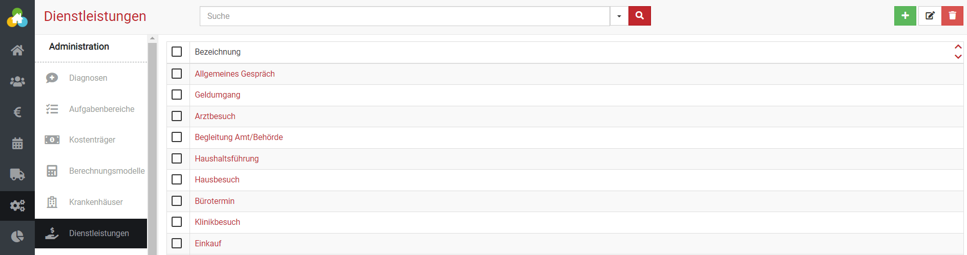Expand the search options dropdown arrow
The image size is (967, 255).
(619, 16)
